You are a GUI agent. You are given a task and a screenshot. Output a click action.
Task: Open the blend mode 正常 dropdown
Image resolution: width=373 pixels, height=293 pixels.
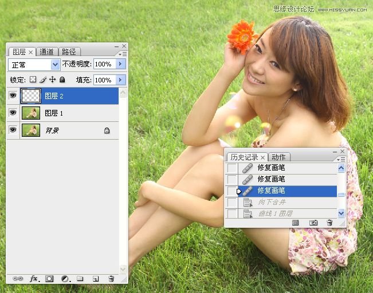(55, 65)
